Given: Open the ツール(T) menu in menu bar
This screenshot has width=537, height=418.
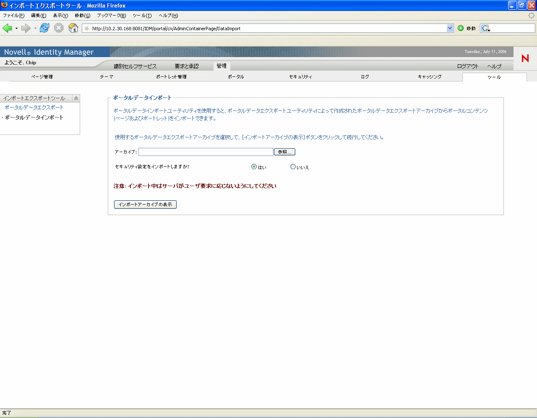Looking at the screenshot, I should [142, 16].
